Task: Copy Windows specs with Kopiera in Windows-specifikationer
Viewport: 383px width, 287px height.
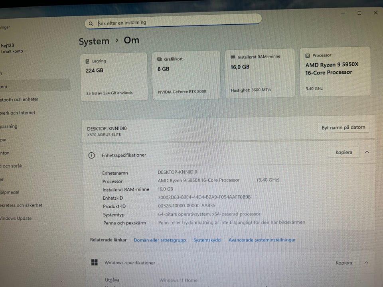Action: pyautogui.click(x=344, y=263)
